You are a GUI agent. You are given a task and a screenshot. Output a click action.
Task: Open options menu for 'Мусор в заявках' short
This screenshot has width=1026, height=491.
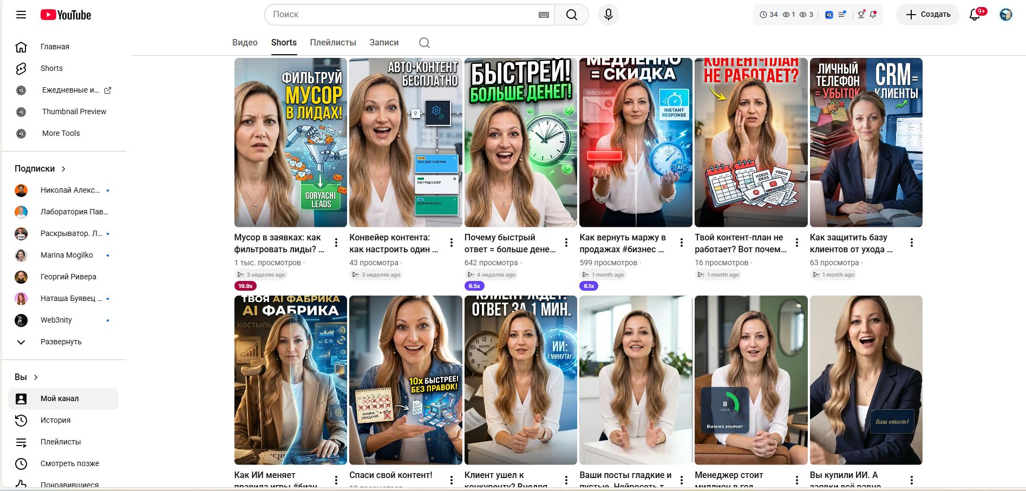(x=336, y=243)
